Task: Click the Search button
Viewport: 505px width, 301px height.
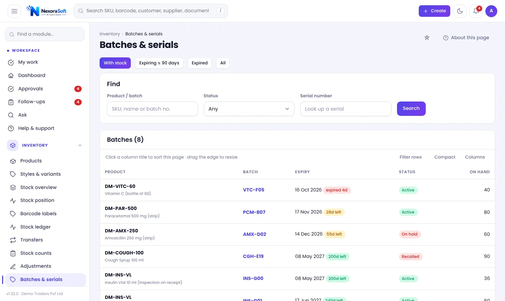Action: coord(411,108)
